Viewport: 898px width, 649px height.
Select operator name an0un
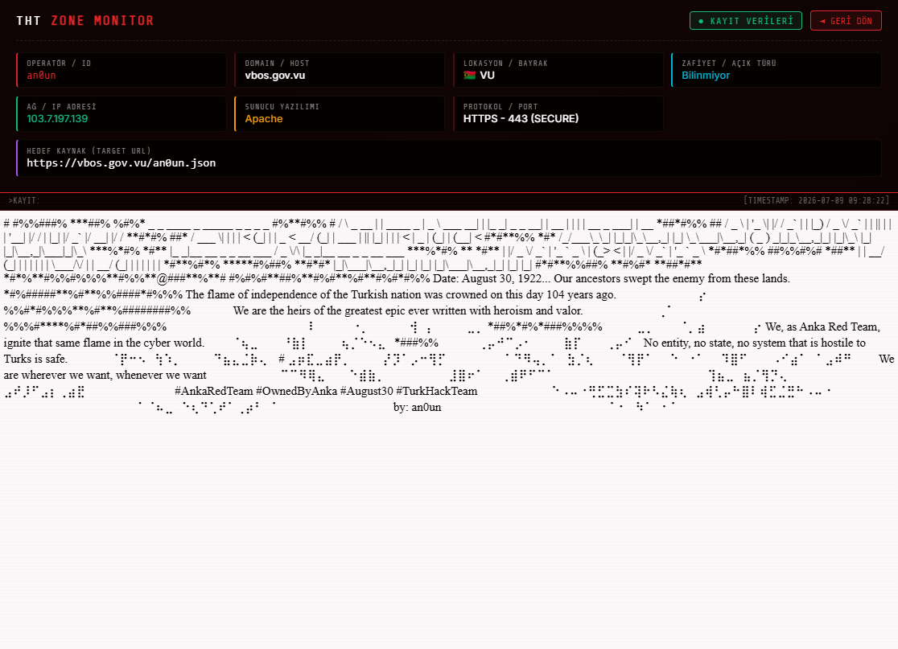click(41, 76)
